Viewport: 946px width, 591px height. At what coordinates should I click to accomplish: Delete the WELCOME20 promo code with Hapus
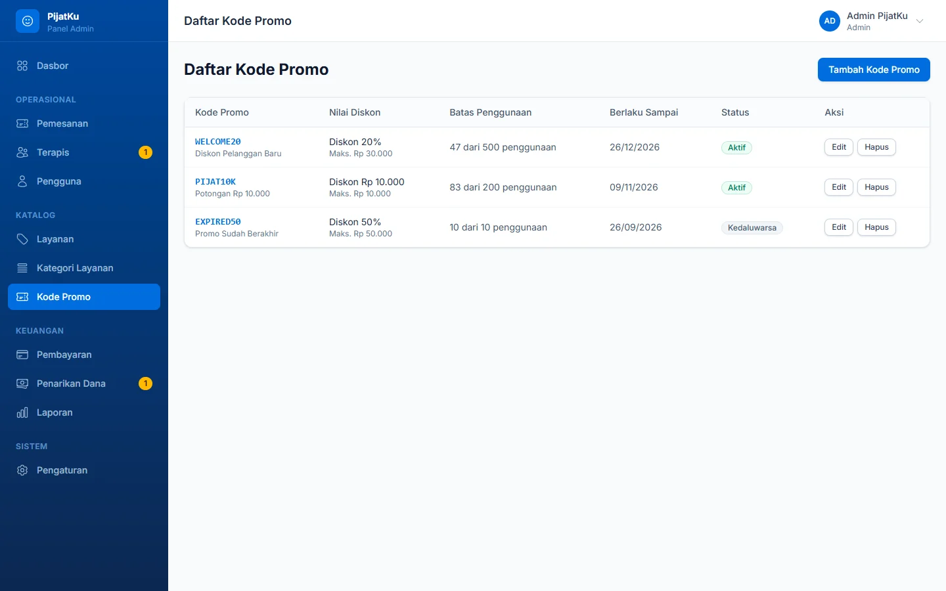point(876,147)
